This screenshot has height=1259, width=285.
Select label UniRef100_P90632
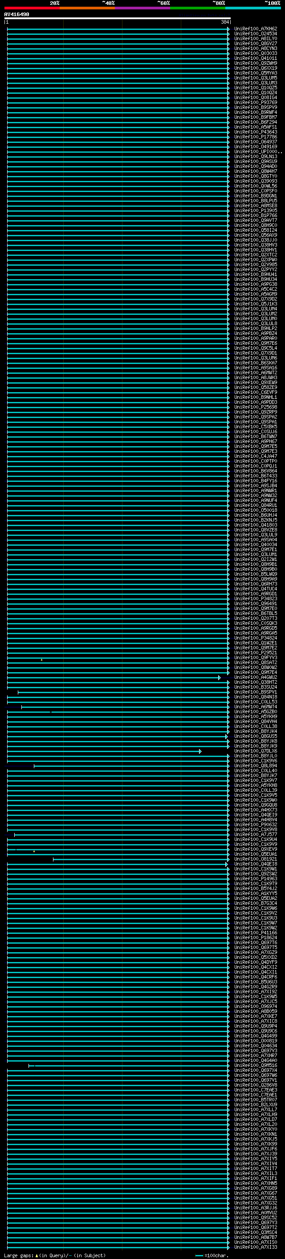255,824
